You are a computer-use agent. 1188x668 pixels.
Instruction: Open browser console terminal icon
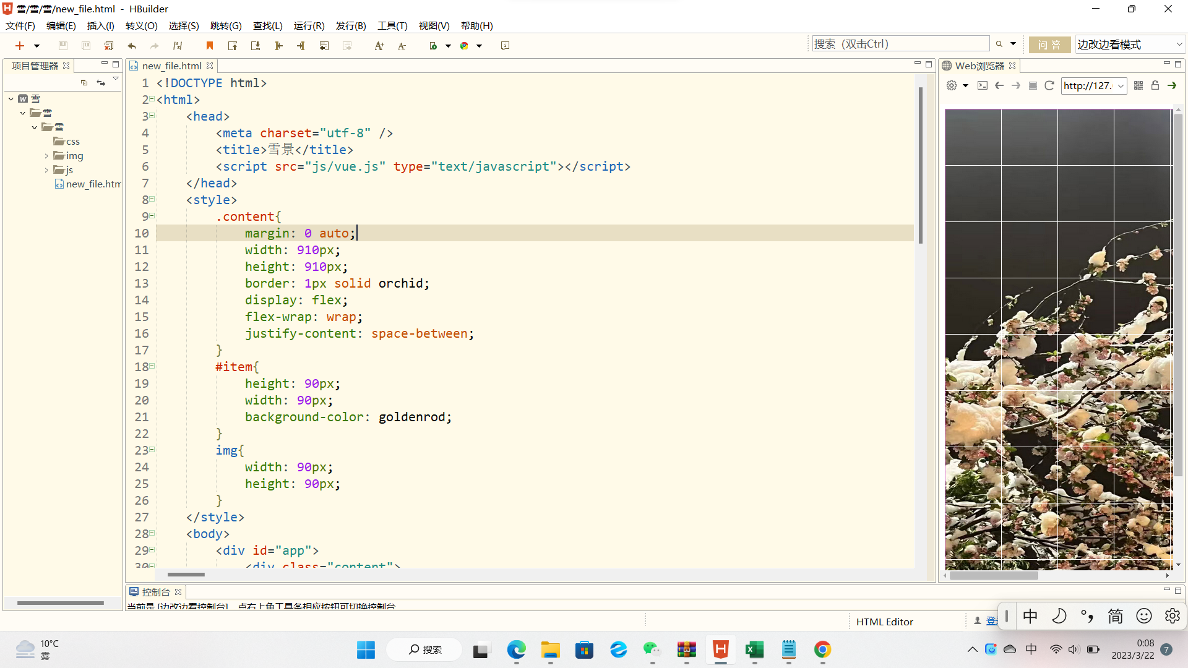pos(983,86)
